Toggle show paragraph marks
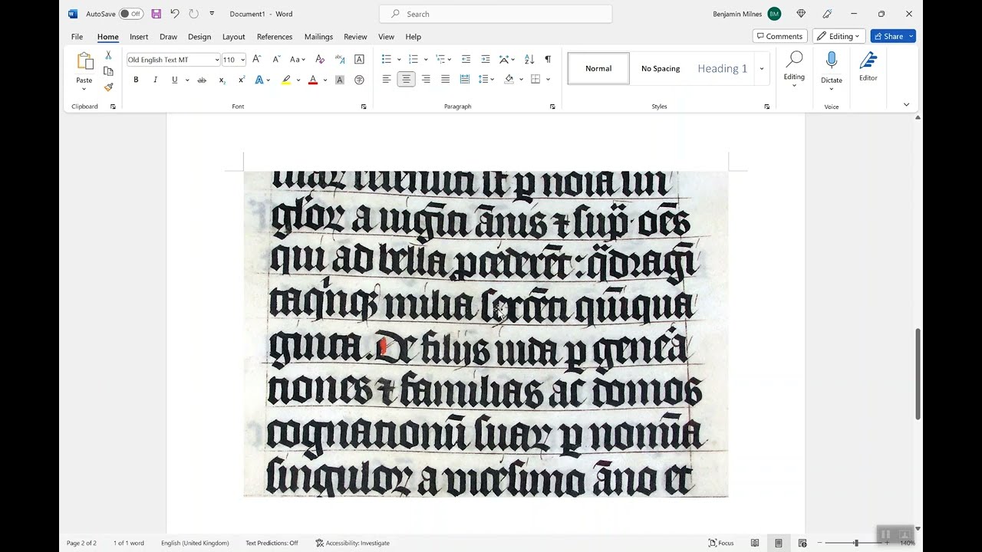Image resolution: width=982 pixels, height=552 pixels. [x=548, y=59]
